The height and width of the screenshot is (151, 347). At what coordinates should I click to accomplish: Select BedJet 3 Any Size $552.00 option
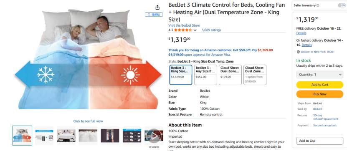coord(205,75)
